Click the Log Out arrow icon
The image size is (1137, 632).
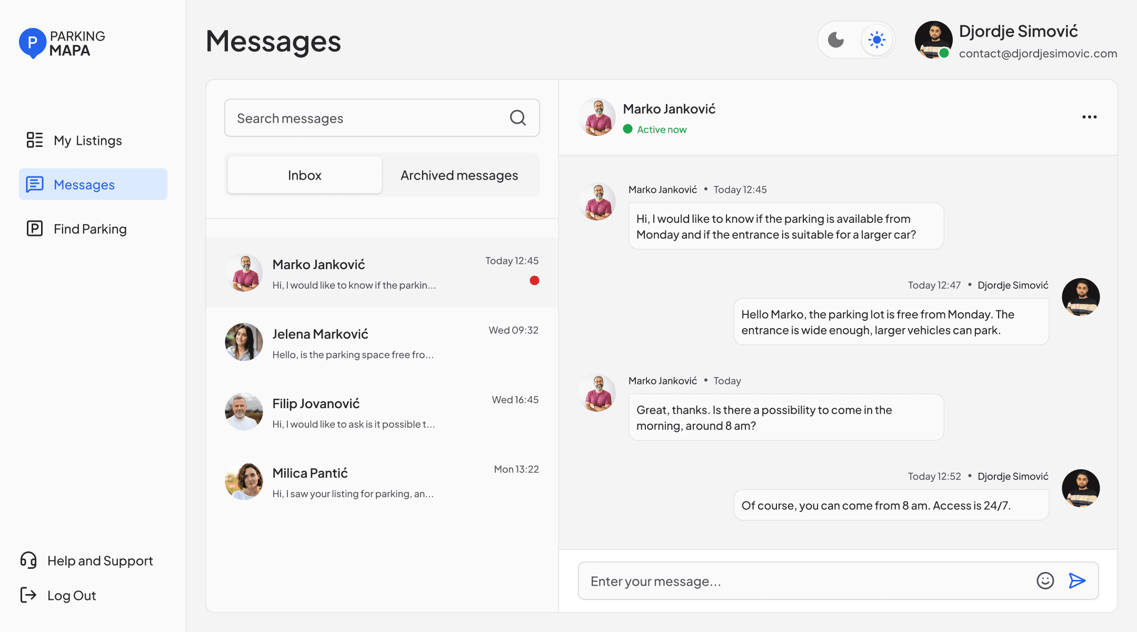[x=28, y=595]
